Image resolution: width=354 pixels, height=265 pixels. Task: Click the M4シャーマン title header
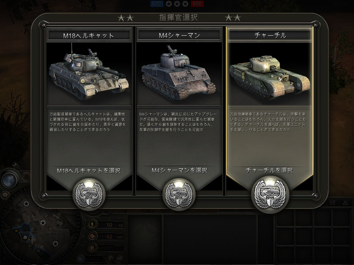pos(179,35)
